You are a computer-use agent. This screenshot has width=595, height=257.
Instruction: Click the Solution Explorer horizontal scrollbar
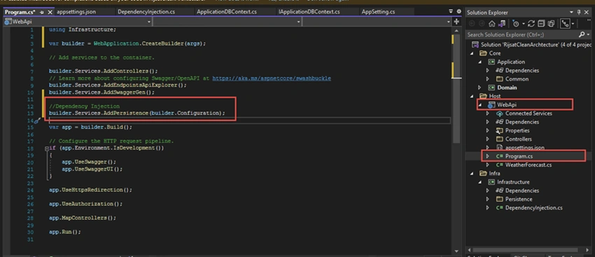tap(525, 250)
